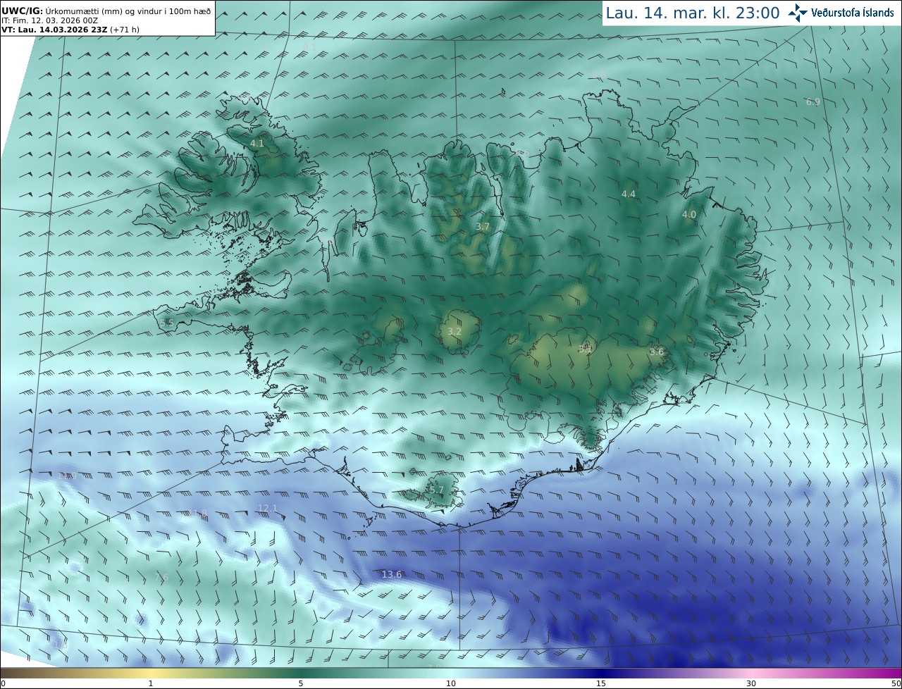Click the 11.8 value southwest of Reykjanes
902x689 pixels.
(x=198, y=514)
